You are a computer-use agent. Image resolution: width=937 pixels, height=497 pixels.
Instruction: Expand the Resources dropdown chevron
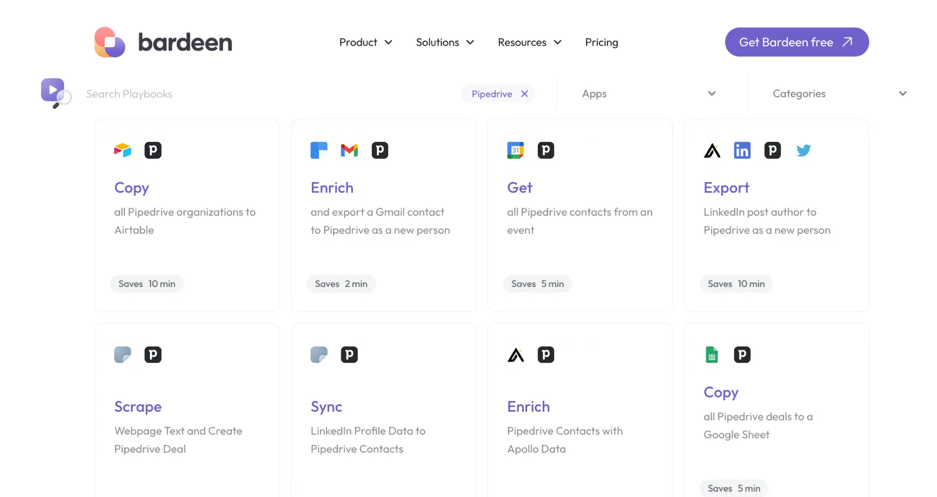[x=557, y=42]
